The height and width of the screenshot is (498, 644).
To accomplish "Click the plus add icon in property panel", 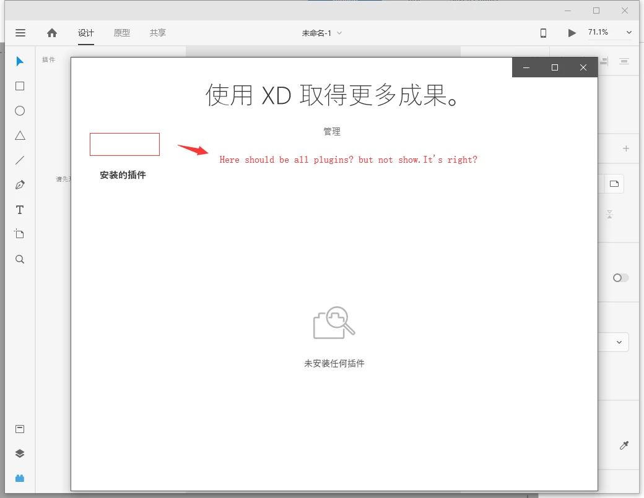I will (626, 148).
